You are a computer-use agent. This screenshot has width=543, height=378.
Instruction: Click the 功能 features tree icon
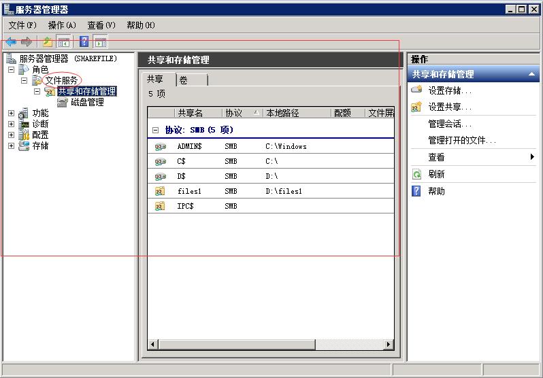[x=24, y=113]
